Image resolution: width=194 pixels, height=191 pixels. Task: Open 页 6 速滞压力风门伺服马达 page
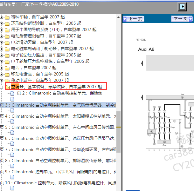coord(58,139)
